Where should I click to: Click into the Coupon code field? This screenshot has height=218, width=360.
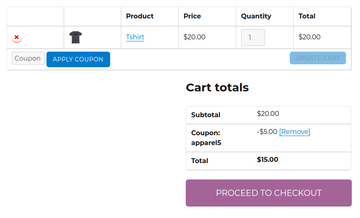[28, 59]
